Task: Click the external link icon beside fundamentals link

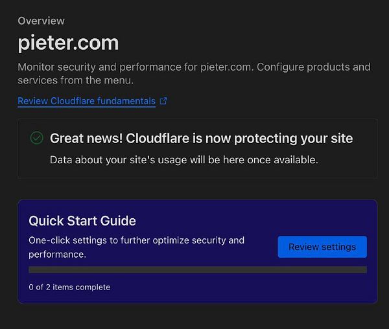Action: tap(163, 101)
